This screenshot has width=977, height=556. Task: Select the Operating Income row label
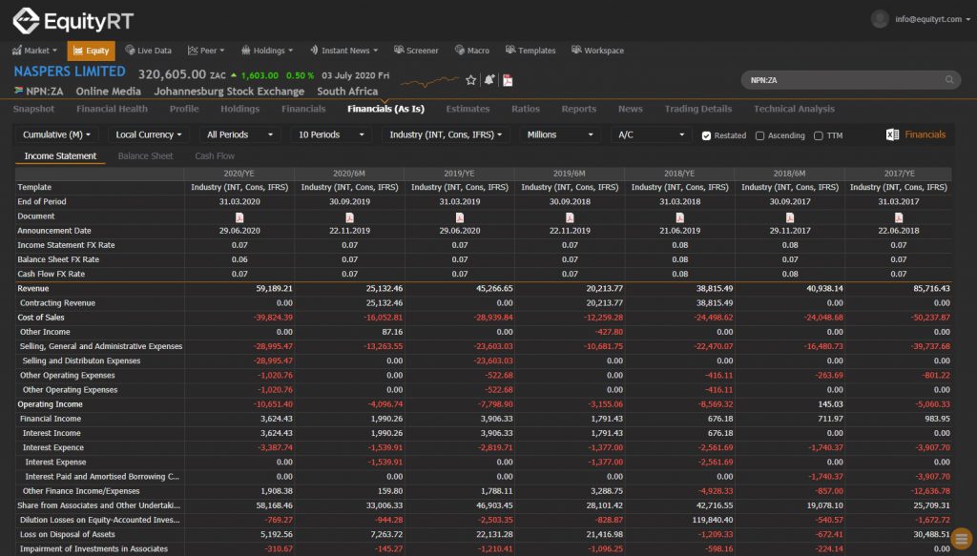click(50, 404)
